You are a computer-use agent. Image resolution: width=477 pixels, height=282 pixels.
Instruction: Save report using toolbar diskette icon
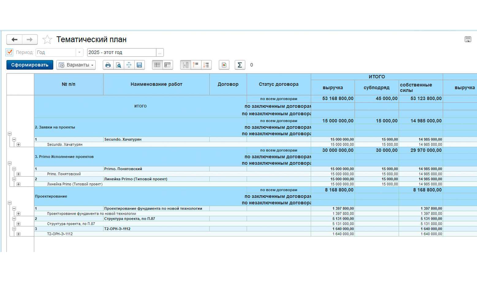pos(139,65)
